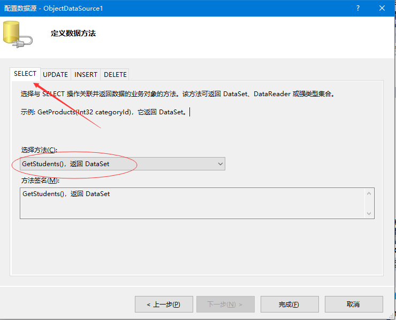396x320 pixels.
Task: Click the 方法签名(M) label
Action: 40,181
